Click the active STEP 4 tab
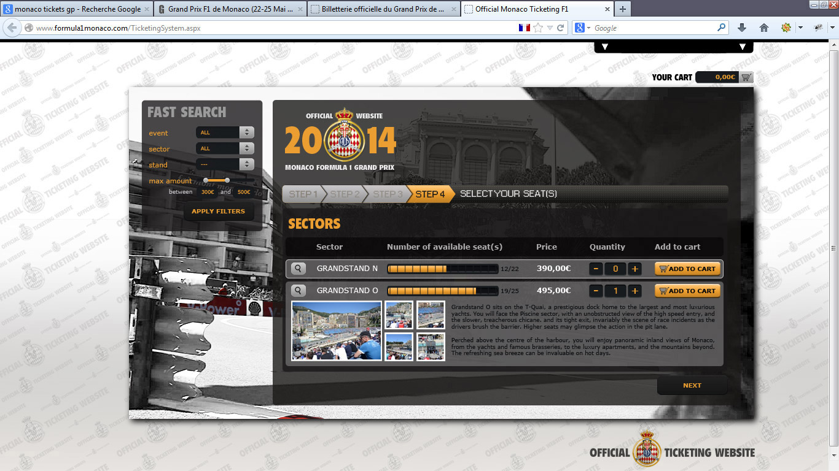Image resolution: width=839 pixels, height=471 pixels. click(x=430, y=194)
